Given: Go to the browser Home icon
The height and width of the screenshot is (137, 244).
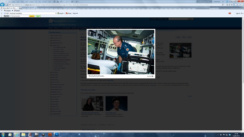Looking at the screenshot, I should pyautogui.click(x=236, y=5).
